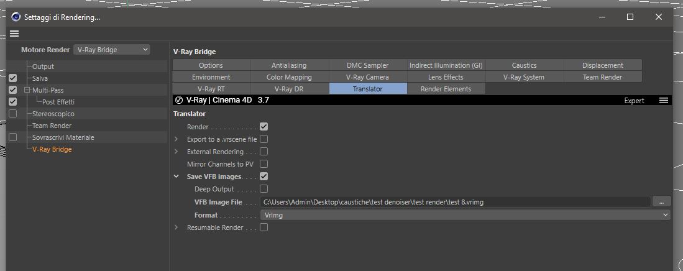This screenshot has width=683, height=271.
Task: Open the Team Render tab
Action: click(603, 76)
